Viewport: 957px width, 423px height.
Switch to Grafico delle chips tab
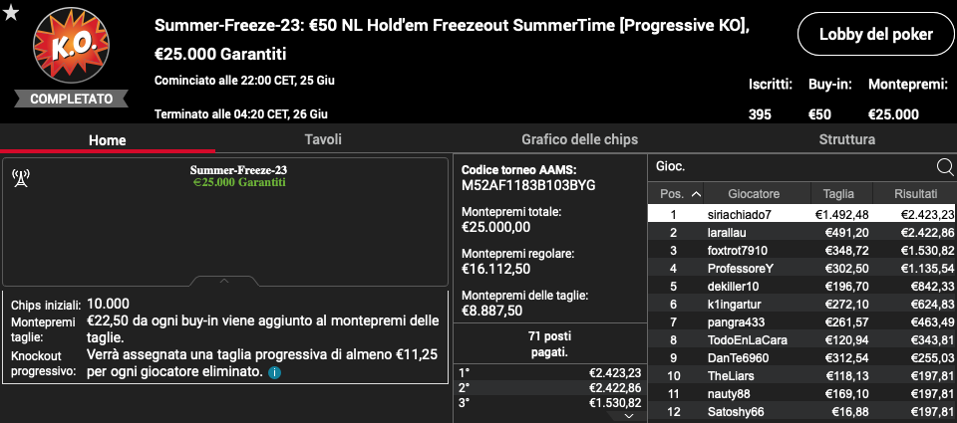[579, 139]
